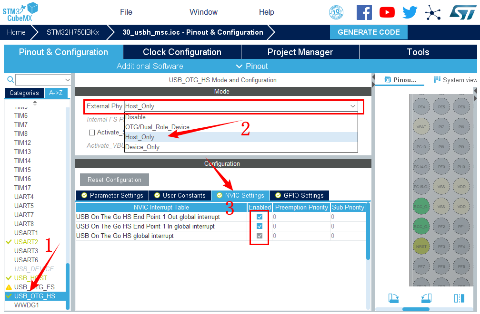Open ST YouTube channel icon
Image resolution: width=480 pixels, height=314 pixels.
click(387, 12)
